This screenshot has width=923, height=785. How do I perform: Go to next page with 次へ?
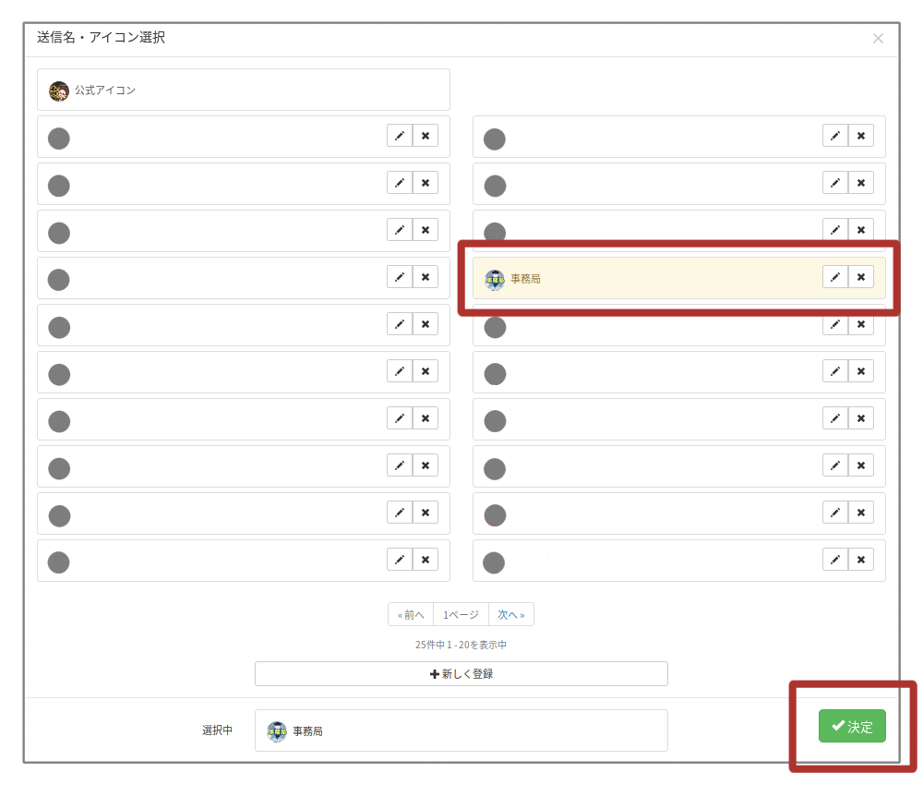click(511, 615)
